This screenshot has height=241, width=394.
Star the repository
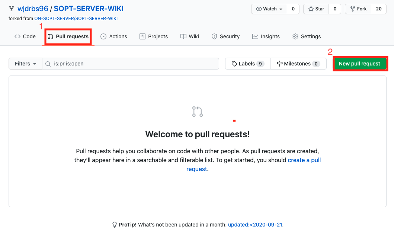click(316, 9)
